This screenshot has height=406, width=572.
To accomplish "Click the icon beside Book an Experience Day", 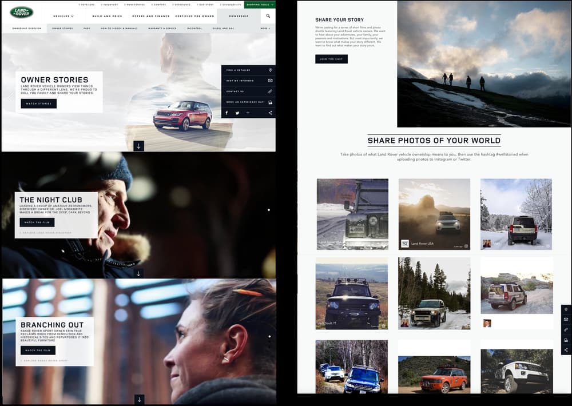I will pyautogui.click(x=271, y=102).
